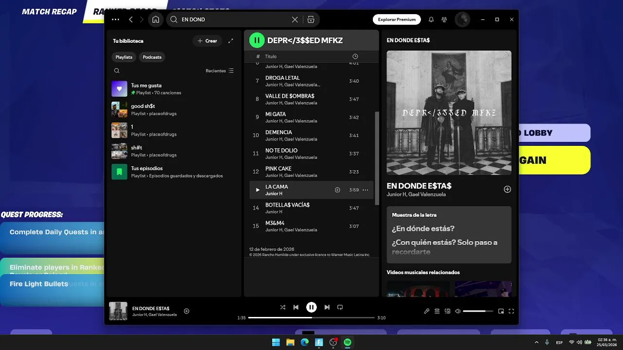Image resolution: width=623 pixels, height=350 pixels.
Task: Sort tracks by Título column
Action: (271, 56)
